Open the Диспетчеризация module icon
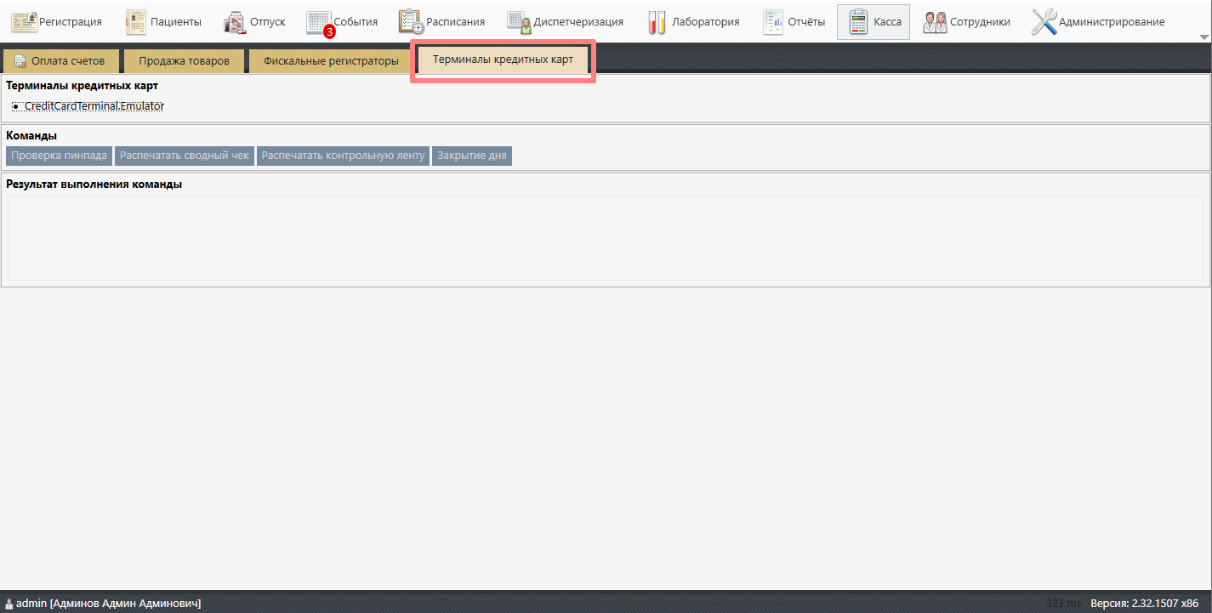This screenshot has height=613, width=1212. [x=519, y=22]
